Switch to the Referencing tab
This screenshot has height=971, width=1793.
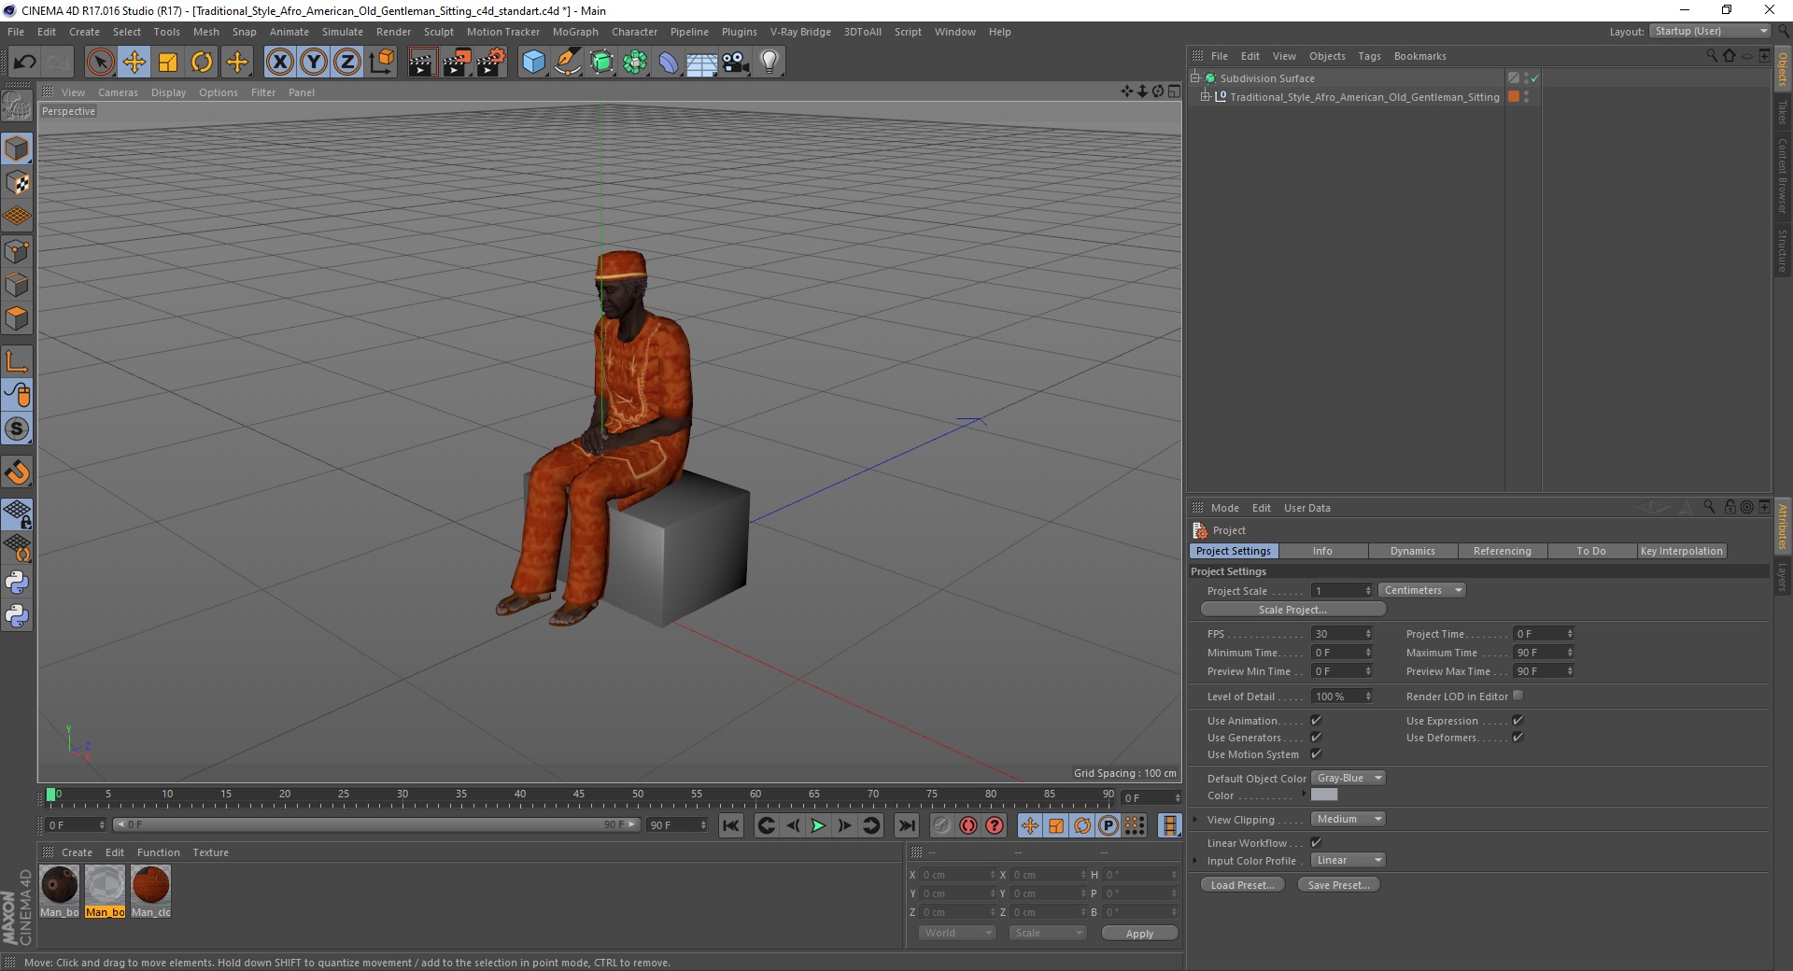[1502, 551]
